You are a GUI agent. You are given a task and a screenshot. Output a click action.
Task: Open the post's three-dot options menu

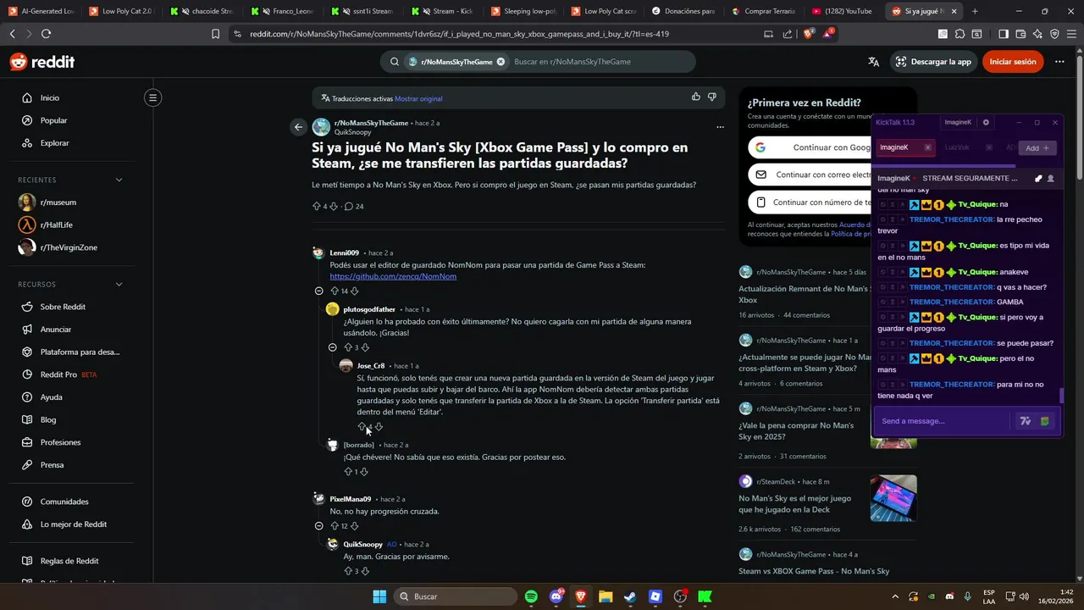[x=720, y=127]
